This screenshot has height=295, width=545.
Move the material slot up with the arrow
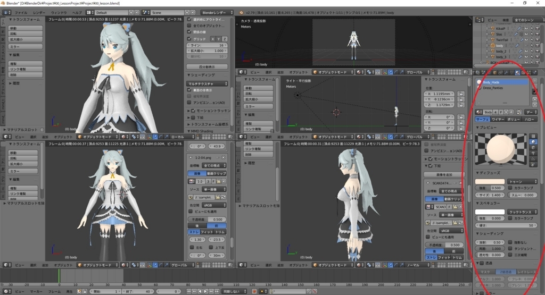click(535, 99)
